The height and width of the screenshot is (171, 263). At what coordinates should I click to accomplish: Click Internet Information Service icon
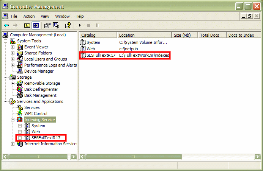[x=20, y=144]
